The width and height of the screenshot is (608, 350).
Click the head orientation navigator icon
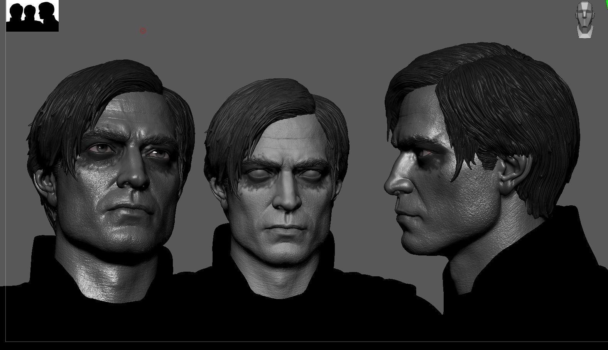585,20
